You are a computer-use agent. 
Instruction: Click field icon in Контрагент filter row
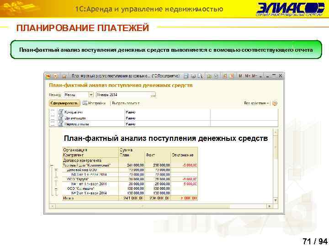click(61, 112)
